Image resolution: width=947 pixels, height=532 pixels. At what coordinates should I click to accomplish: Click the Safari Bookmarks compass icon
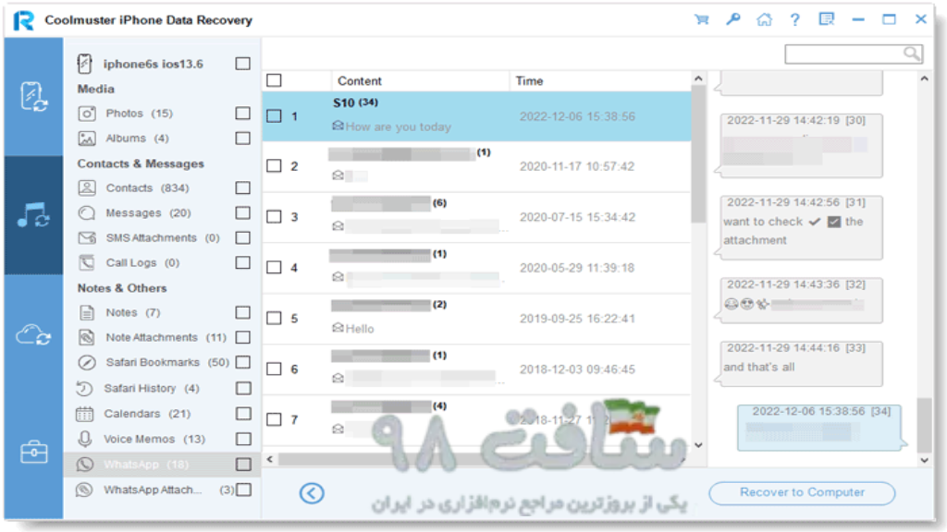[x=87, y=362]
